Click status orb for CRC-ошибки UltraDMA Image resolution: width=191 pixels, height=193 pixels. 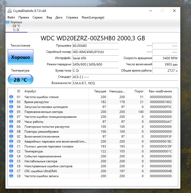tap(11, 171)
